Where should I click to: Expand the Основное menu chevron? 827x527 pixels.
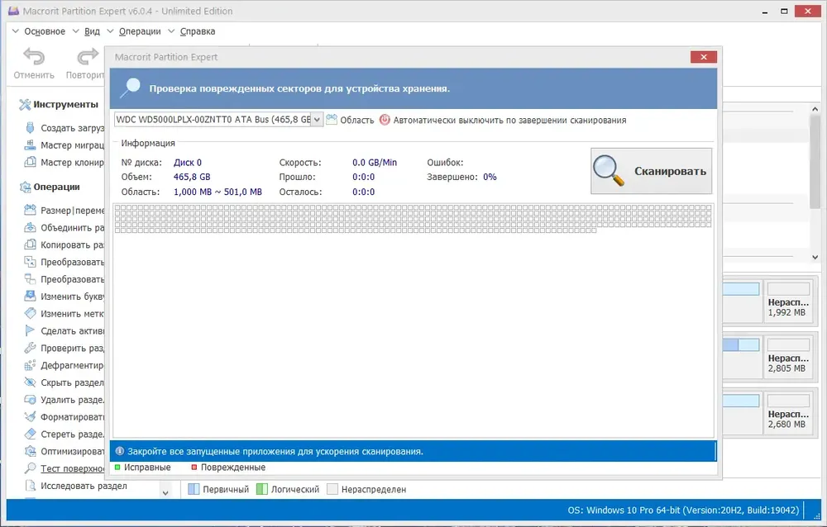click(15, 31)
